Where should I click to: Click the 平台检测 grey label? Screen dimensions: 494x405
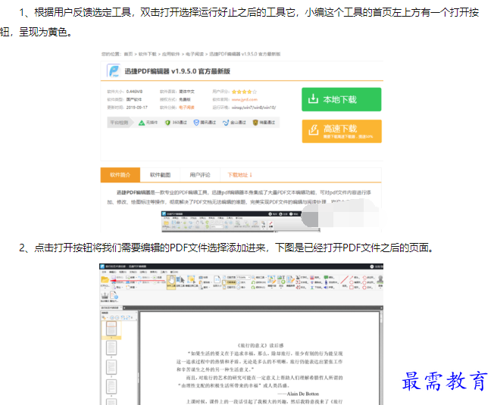point(119,123)
